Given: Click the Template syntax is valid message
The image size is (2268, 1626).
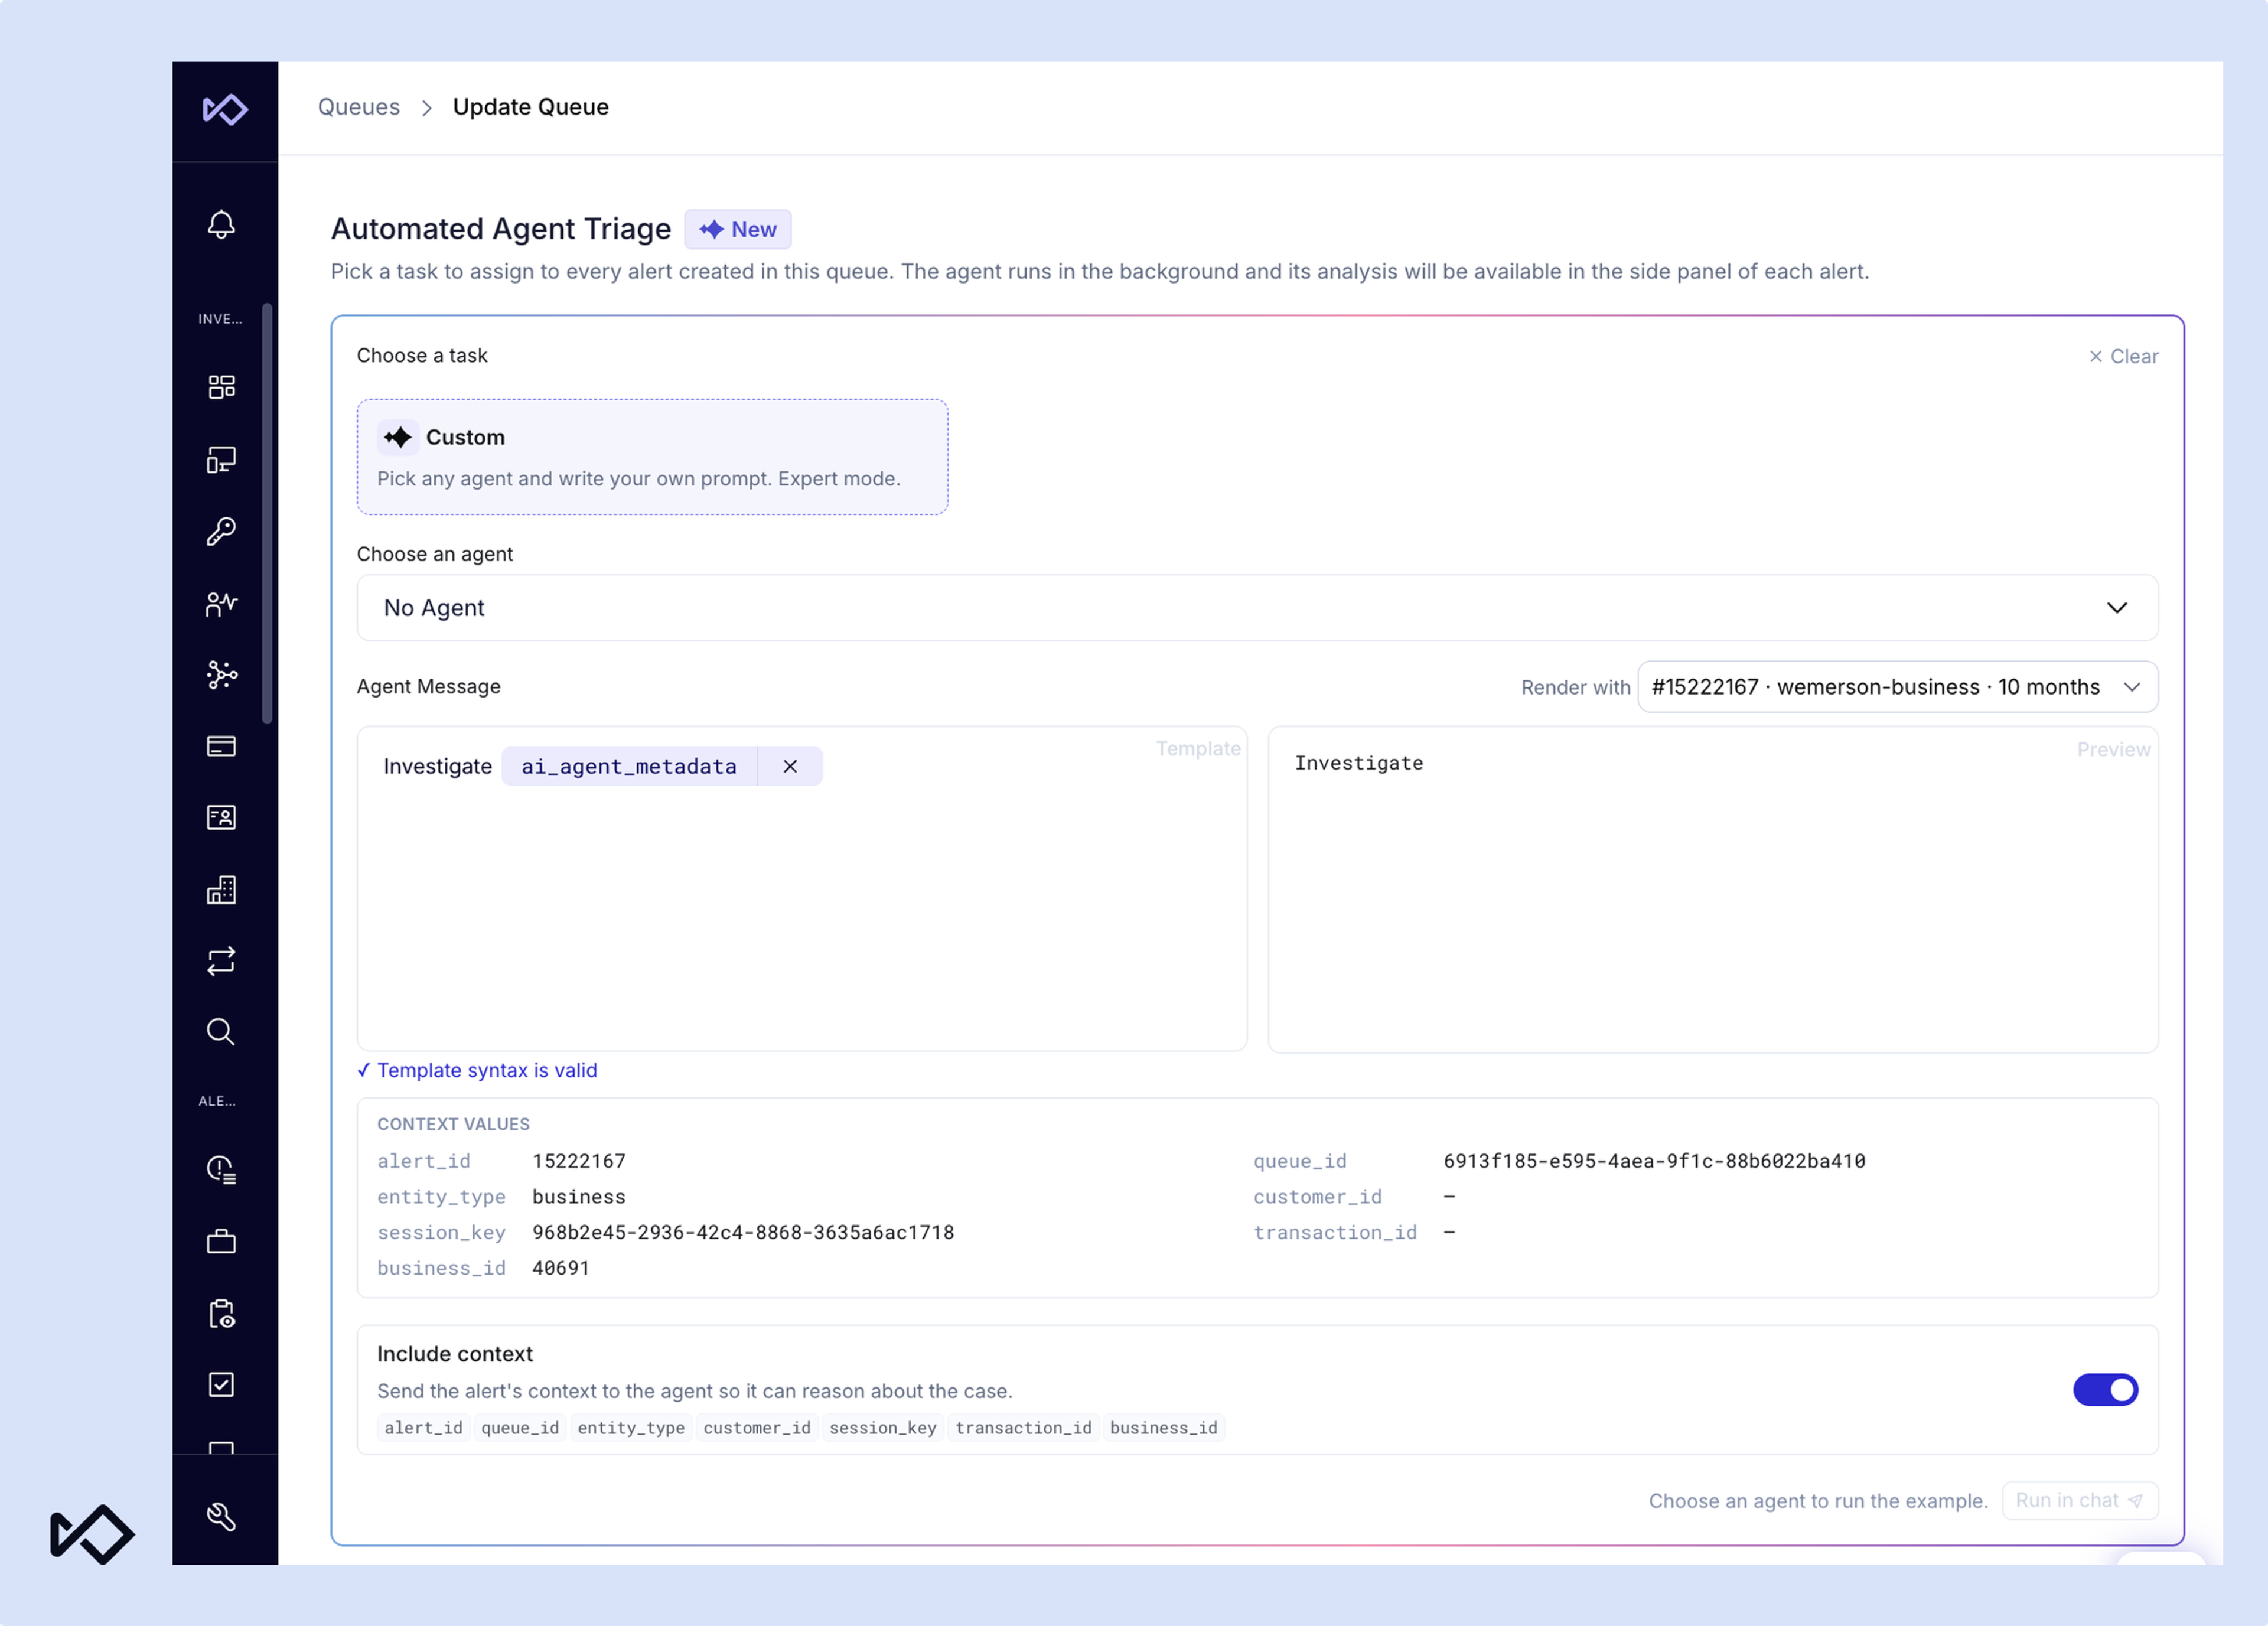Looking at the screenshot, I should (477, 1070).
